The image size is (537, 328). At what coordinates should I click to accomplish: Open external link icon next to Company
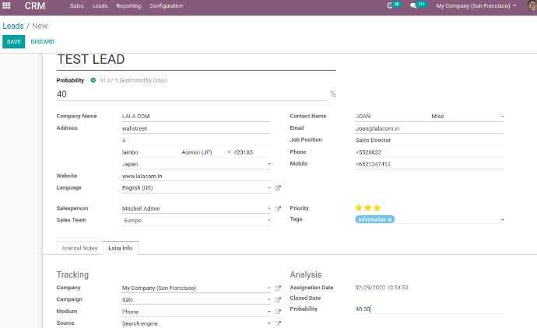coord(278,288)
